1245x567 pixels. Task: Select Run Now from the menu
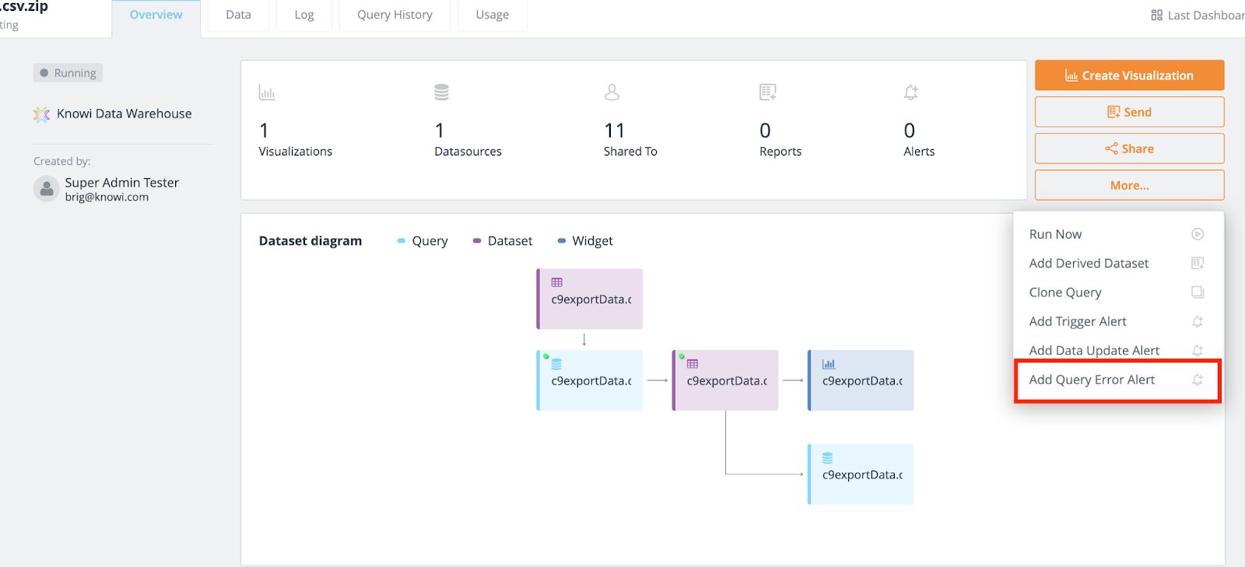pyautogui.click(x=1118, y=234)
